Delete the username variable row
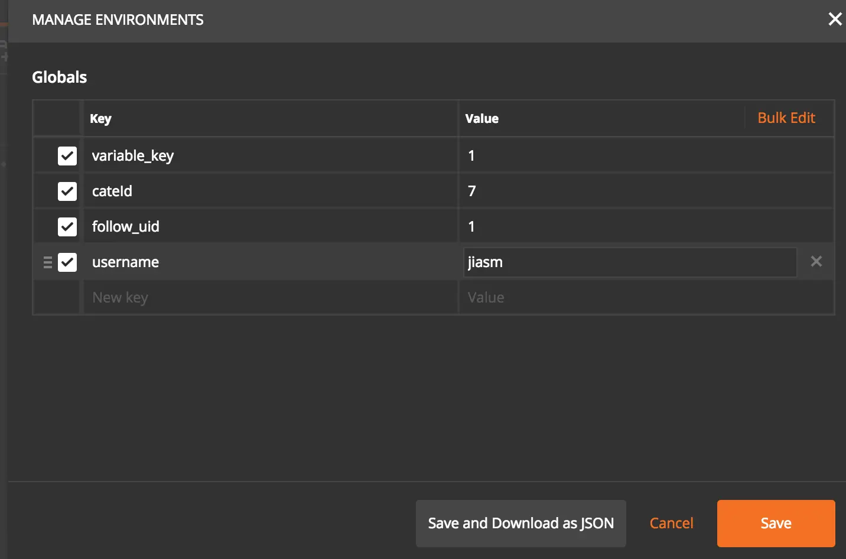Viewport: 846px width, 559px height. [x=816, y=261]
